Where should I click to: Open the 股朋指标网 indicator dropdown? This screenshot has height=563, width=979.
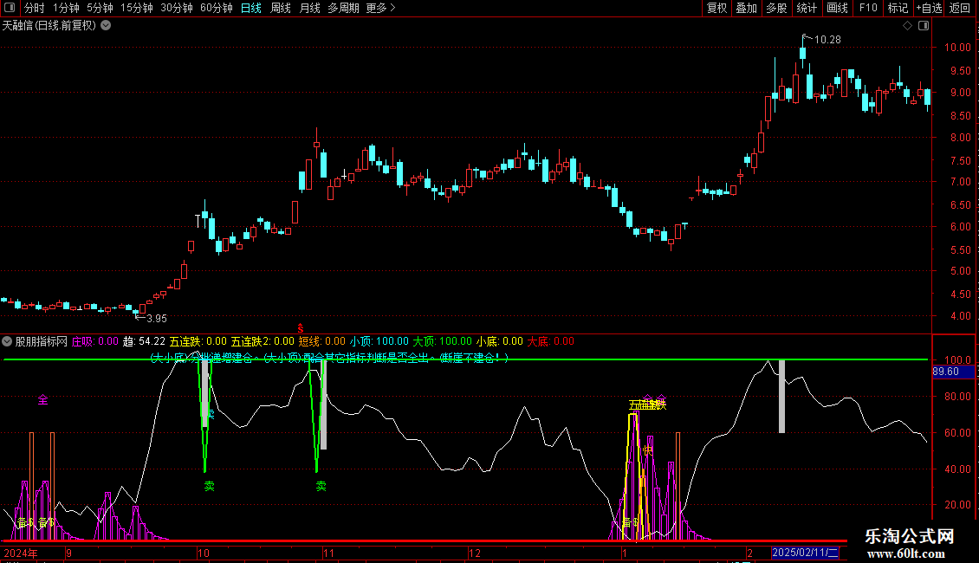tap(7, 341)
